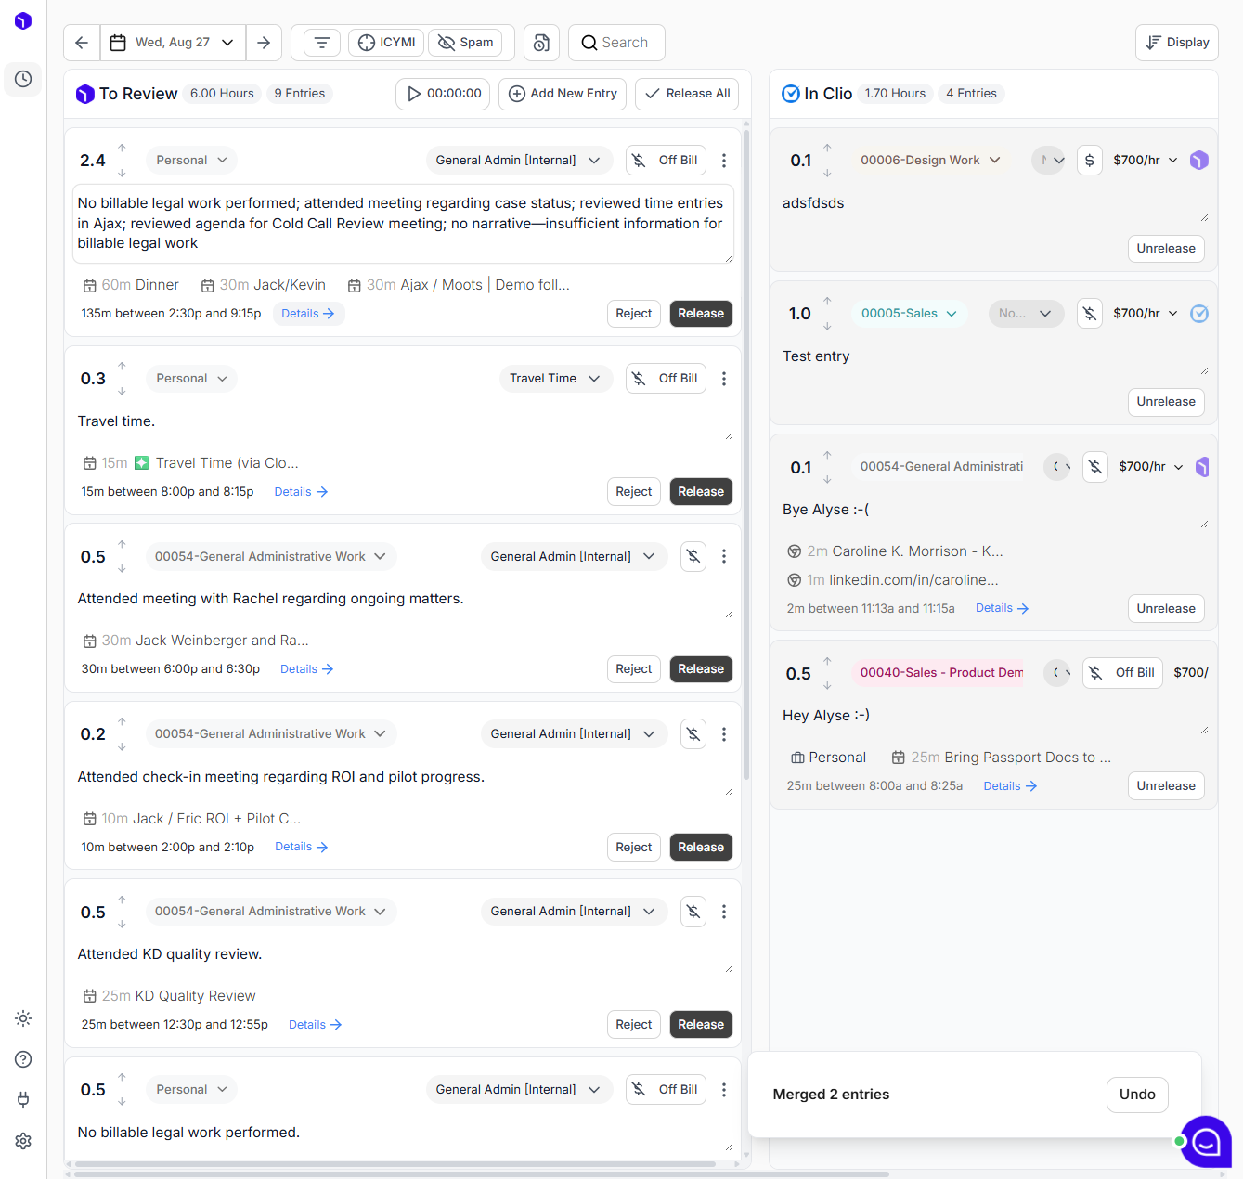Open three-dot menu on Travel Time entry
This screenshot has width=1243, height=1179.
pos(724,379)
